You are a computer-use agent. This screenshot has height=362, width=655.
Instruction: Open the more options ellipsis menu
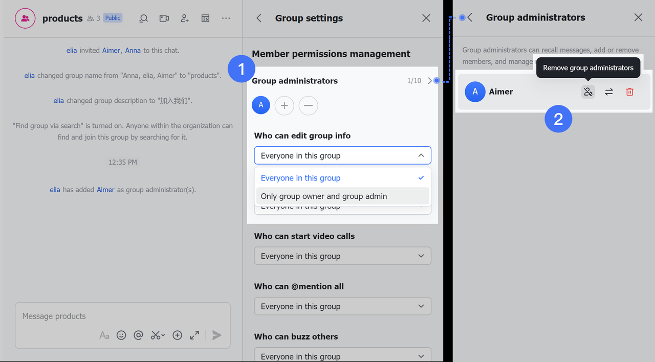tap(226, 18)
